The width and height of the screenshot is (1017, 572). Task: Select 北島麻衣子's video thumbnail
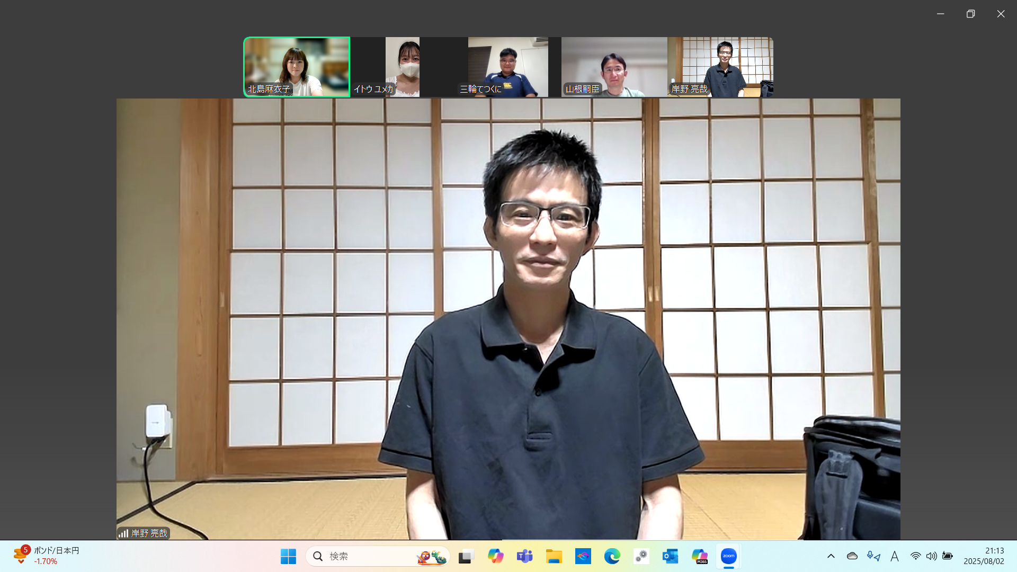click(x=297, y=67)
